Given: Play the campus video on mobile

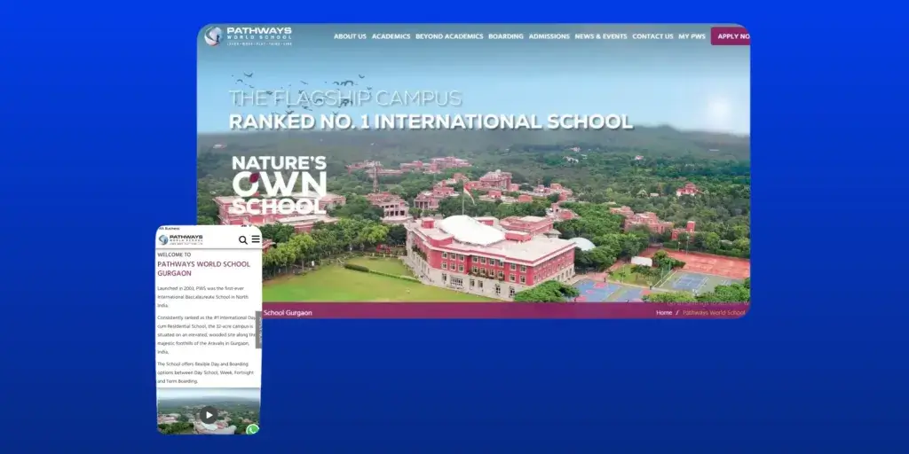Looking at the screenshot, I should 209,414.
